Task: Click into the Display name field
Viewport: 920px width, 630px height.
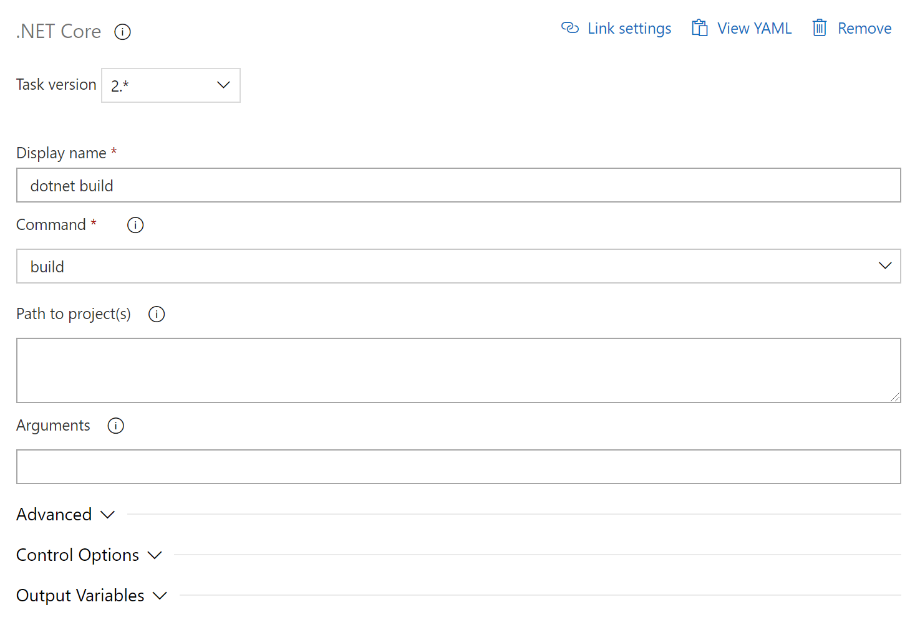Action: (458, 186)
